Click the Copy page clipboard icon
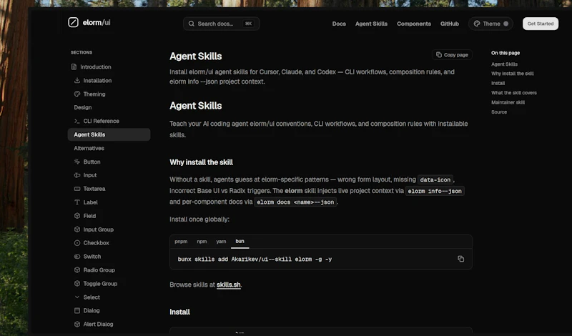This screenshot has height=336, width=572. 439,55
